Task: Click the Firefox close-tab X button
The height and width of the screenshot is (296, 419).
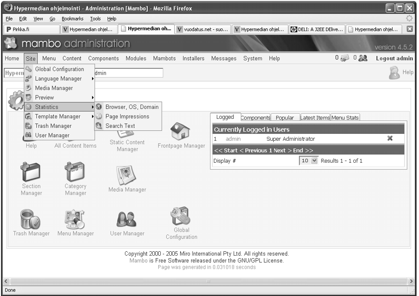Action: click(x=410, y=29)
